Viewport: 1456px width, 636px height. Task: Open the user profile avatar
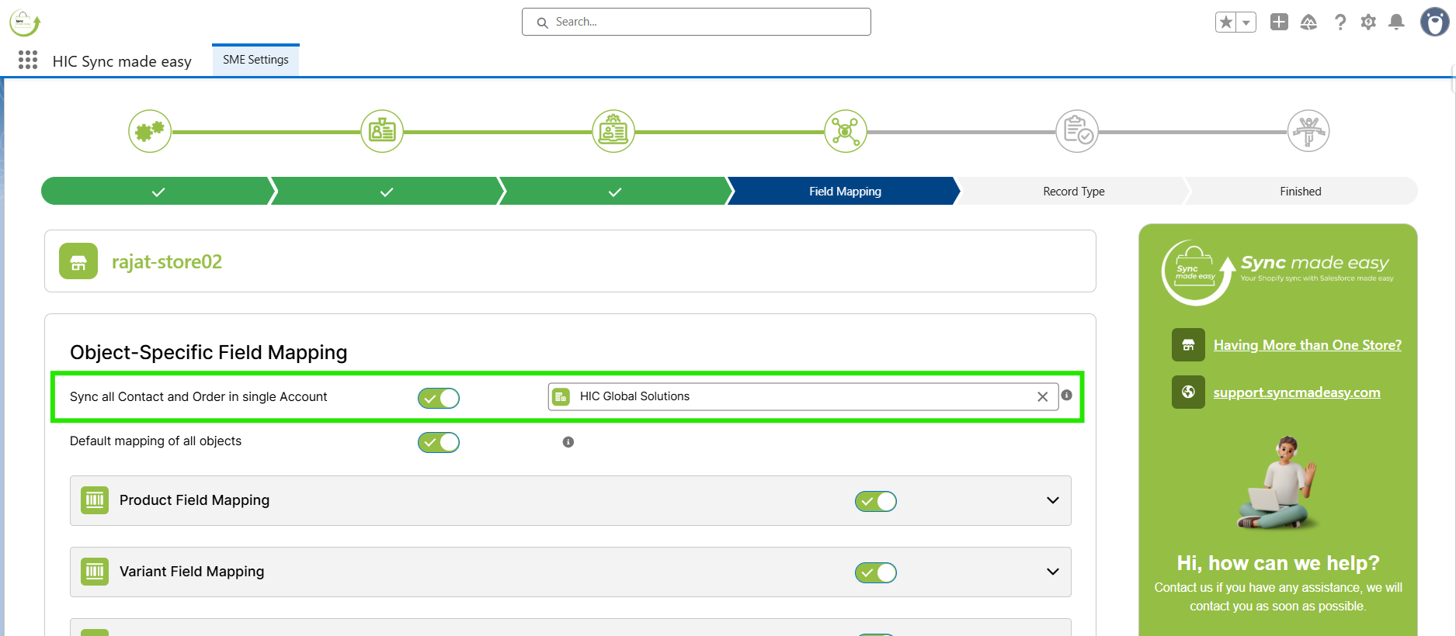pos(1434,22)
